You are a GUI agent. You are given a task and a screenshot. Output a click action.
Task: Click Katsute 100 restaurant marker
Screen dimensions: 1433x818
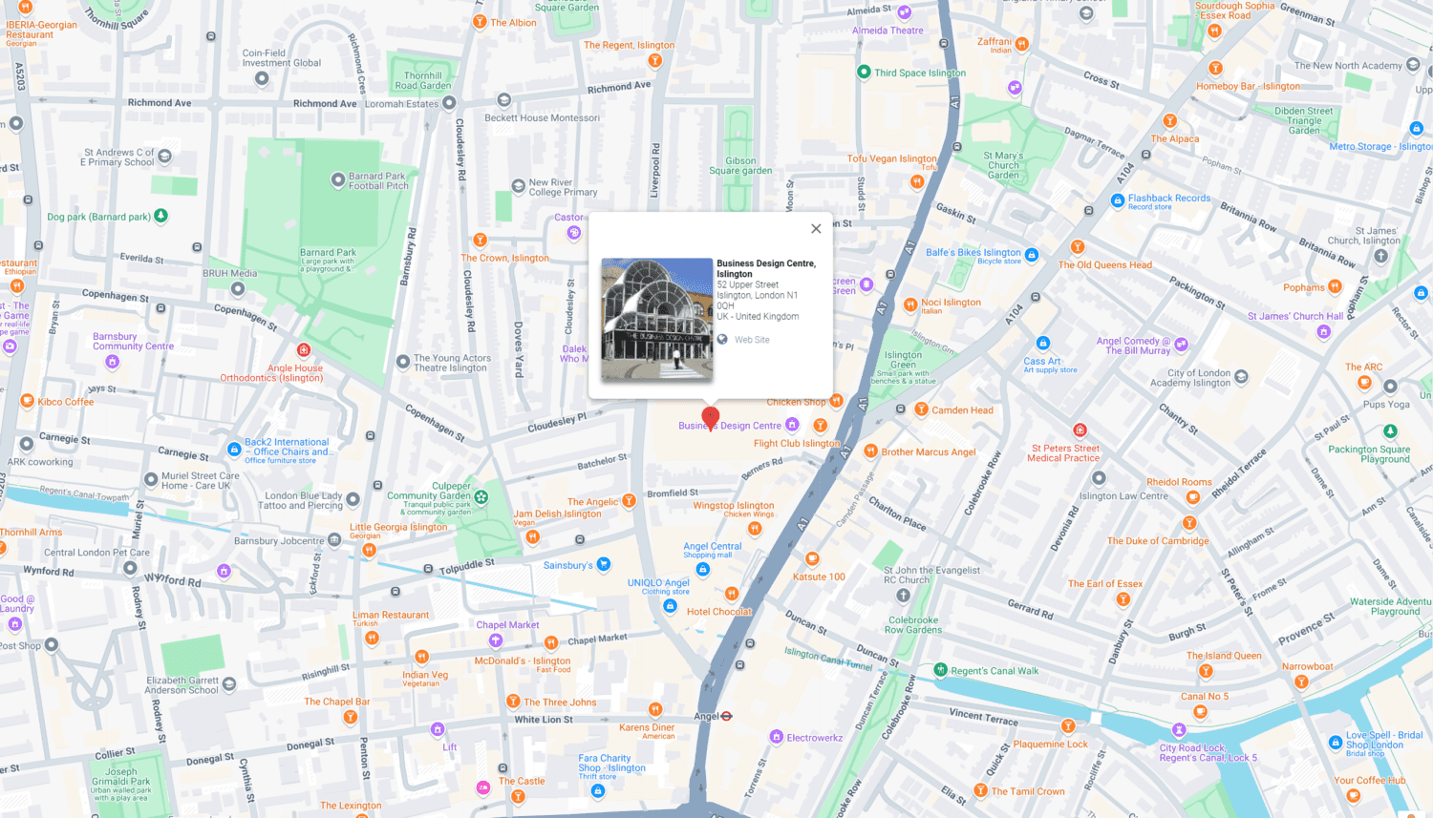coord(812,558)
